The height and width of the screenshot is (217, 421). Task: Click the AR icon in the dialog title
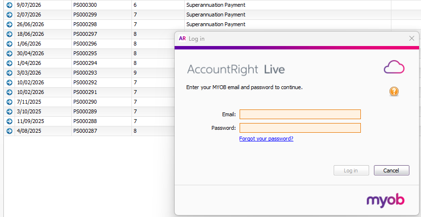[182, 39]
